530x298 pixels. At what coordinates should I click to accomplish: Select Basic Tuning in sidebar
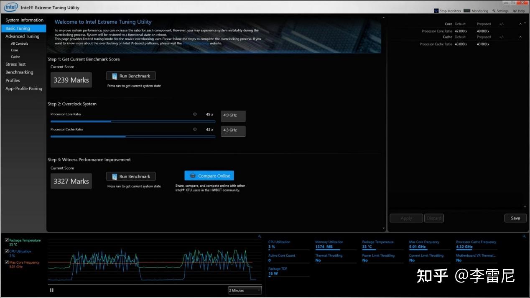coord(24,28)
